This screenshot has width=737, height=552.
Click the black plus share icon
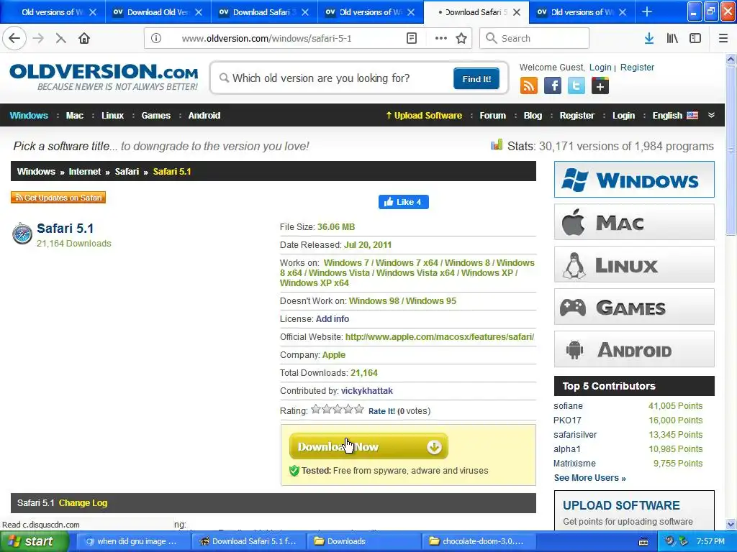click(x=600, y=86)
